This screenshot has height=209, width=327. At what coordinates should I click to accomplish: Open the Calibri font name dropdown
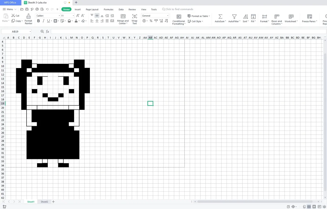coord(59,16)
